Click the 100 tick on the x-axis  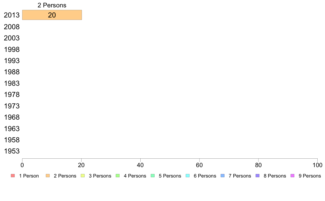pos(317,165)
